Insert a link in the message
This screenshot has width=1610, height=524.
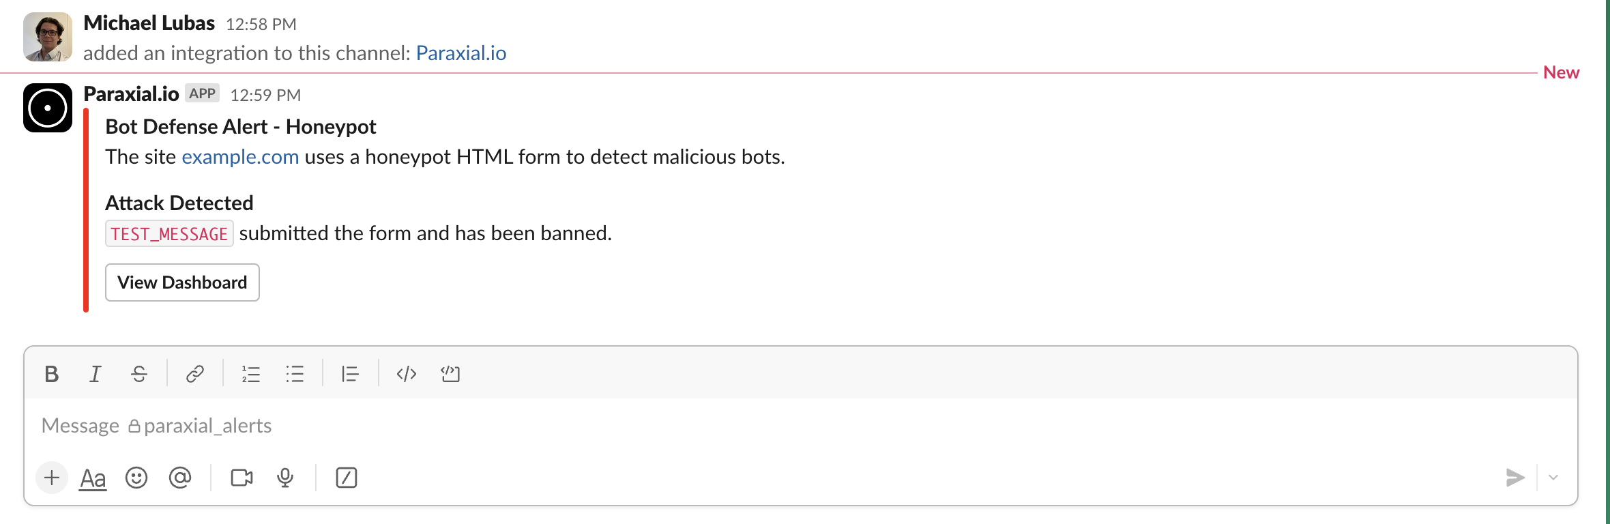[x=194, y=373]
